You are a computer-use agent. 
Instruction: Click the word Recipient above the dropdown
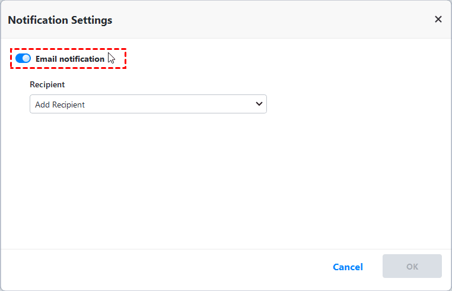47,84
